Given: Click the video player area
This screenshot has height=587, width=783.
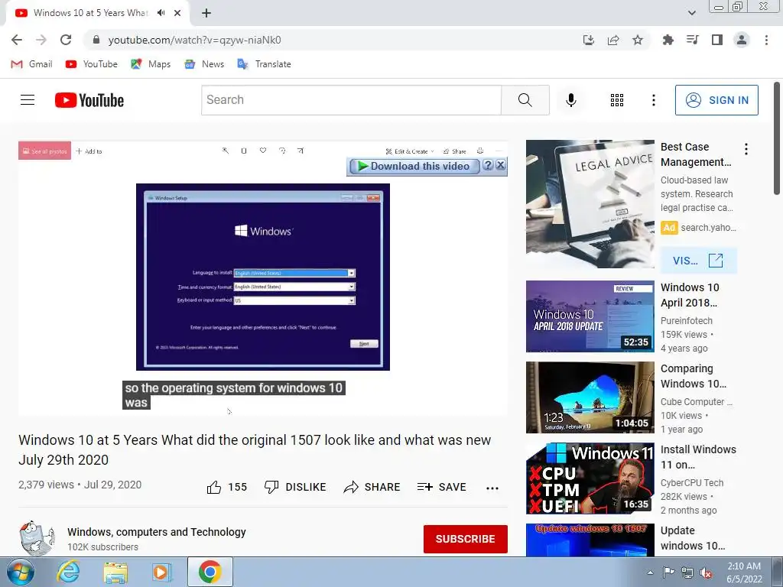Looking at the screenshot, I should [x=263, y=278].
